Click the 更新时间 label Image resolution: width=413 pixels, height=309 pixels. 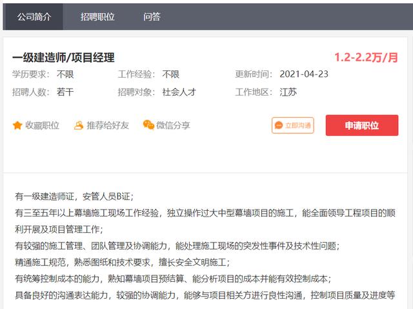[254, 74]
